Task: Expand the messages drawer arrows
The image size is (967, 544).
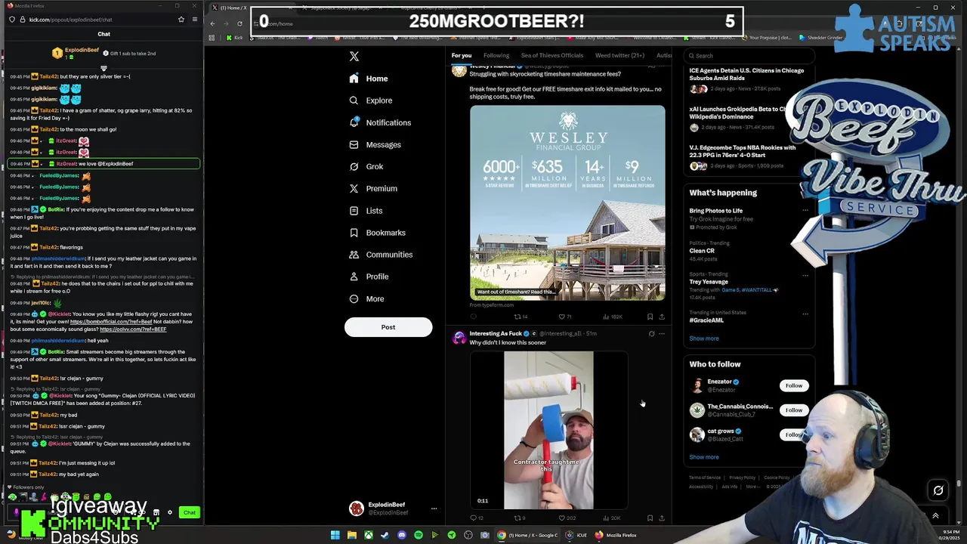Action: click(x=935, y=516)
